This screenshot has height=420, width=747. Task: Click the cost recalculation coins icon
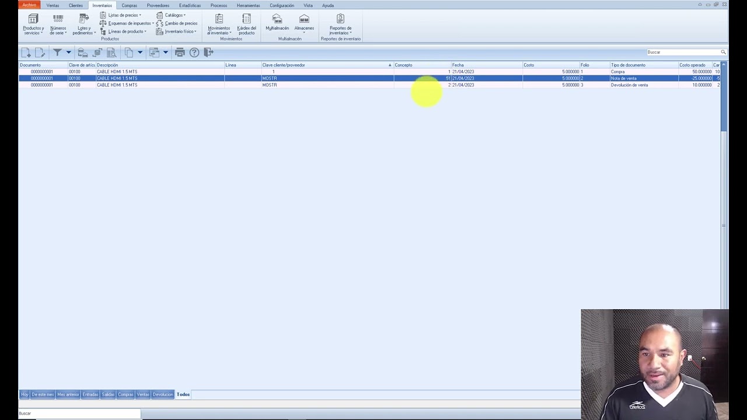[97, 52]
